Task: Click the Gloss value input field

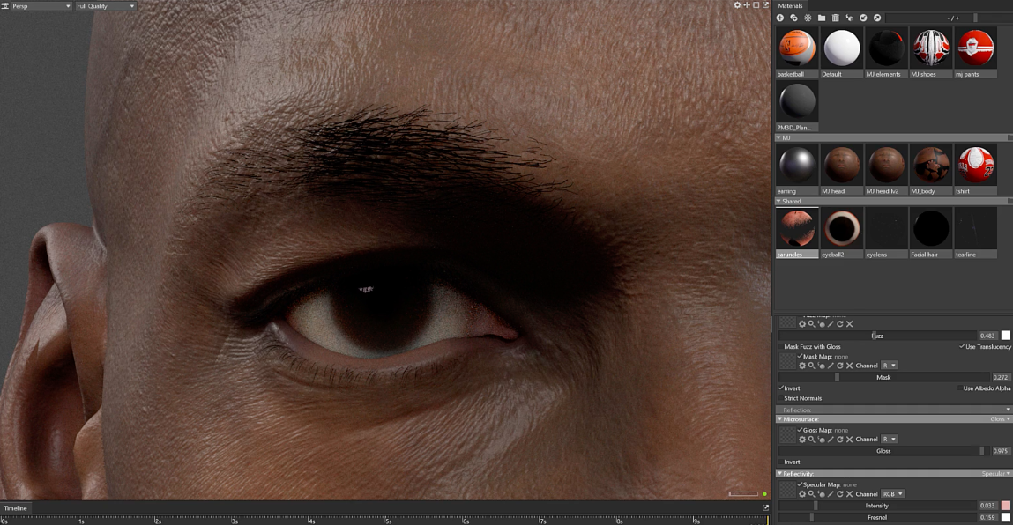Action: [x=1000, y=451]
